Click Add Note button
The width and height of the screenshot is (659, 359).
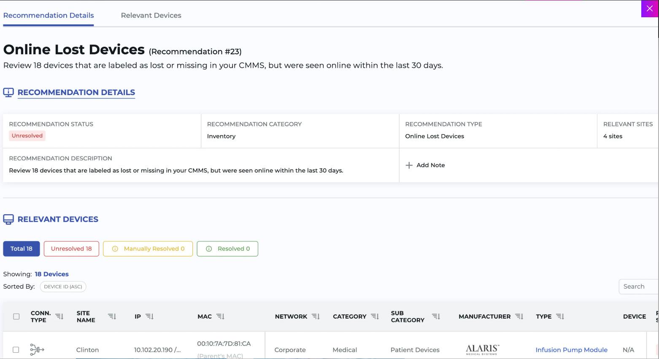click(425, 165)
